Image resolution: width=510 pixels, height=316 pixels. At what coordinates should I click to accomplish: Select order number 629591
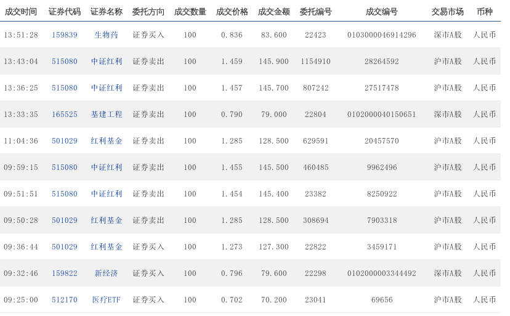click(x=315, y=141)
